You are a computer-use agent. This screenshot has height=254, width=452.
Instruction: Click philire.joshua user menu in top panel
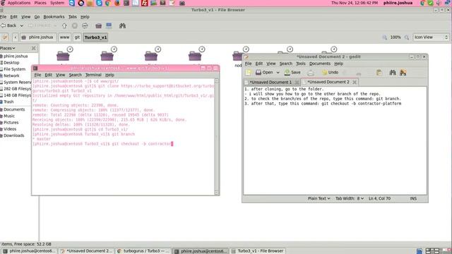point(398,3)
